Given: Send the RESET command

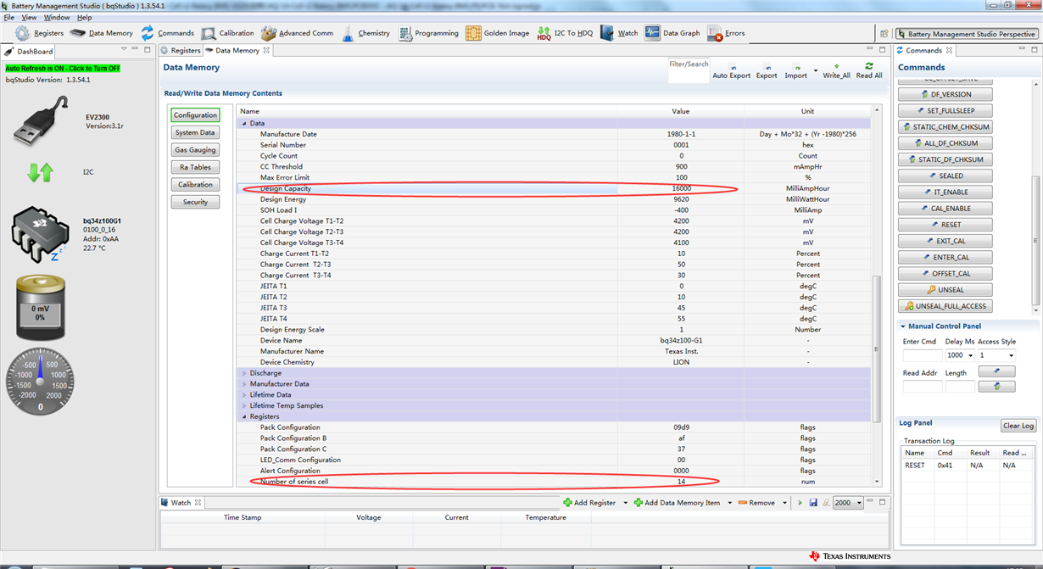Looking at the screenshot, I should coord(945,225).
